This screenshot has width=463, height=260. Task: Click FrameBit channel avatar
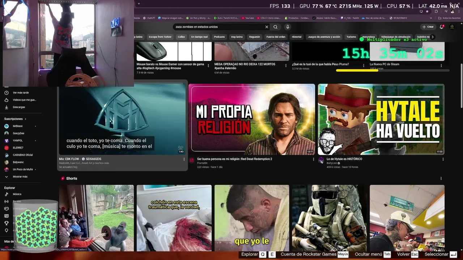point(192,160)
